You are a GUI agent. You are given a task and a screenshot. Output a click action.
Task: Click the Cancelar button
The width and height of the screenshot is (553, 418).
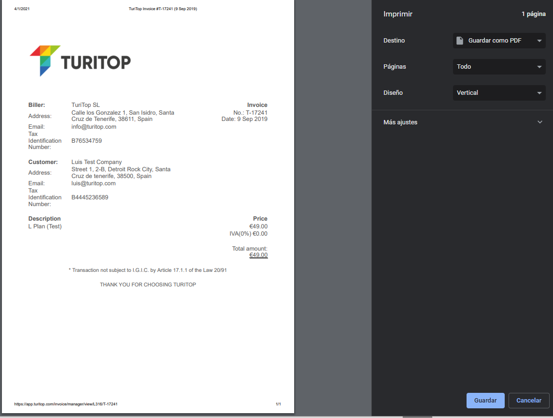tap(529, 400)
